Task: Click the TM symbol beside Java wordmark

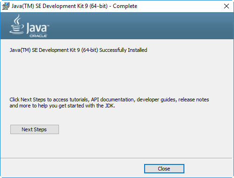Action: (x=48, y=26)
